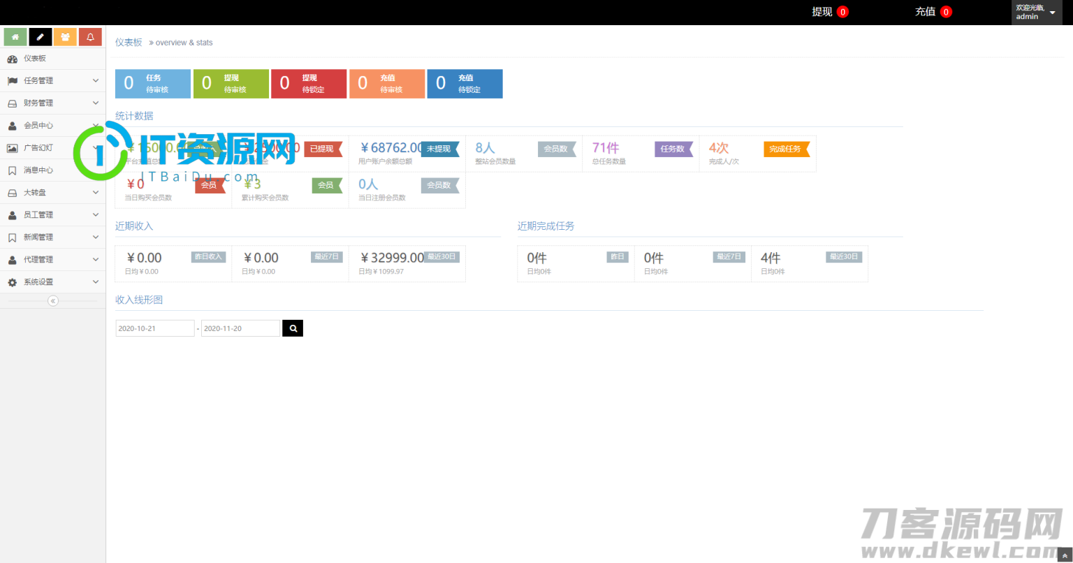Click the drive icon beside 大转盘

pos(12,193)
